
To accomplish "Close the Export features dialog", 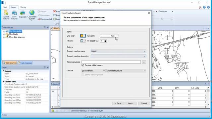I will click(x=149, y=13).
